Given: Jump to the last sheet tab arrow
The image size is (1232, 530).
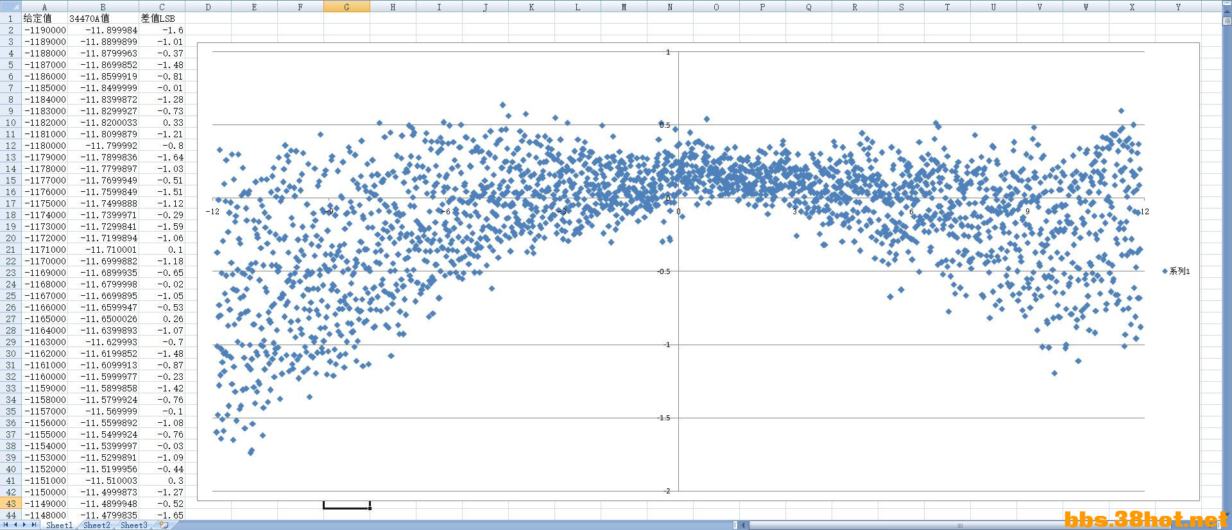Looking at the screenshot, I should 34,525.
